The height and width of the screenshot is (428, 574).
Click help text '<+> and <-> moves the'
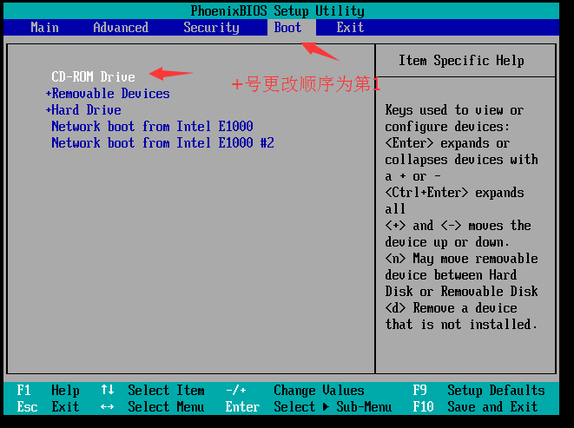[458, 226]
